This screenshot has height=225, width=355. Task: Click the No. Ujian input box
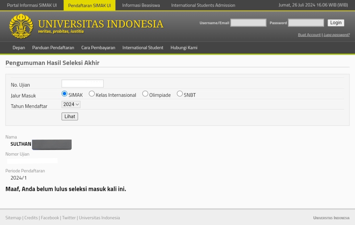(83, 84)
